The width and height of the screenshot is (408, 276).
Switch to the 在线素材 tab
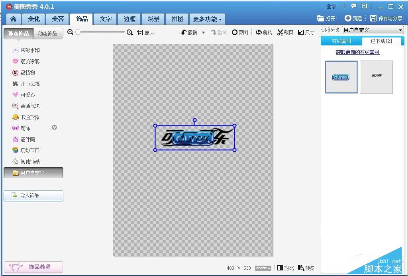tap(341, 41)
